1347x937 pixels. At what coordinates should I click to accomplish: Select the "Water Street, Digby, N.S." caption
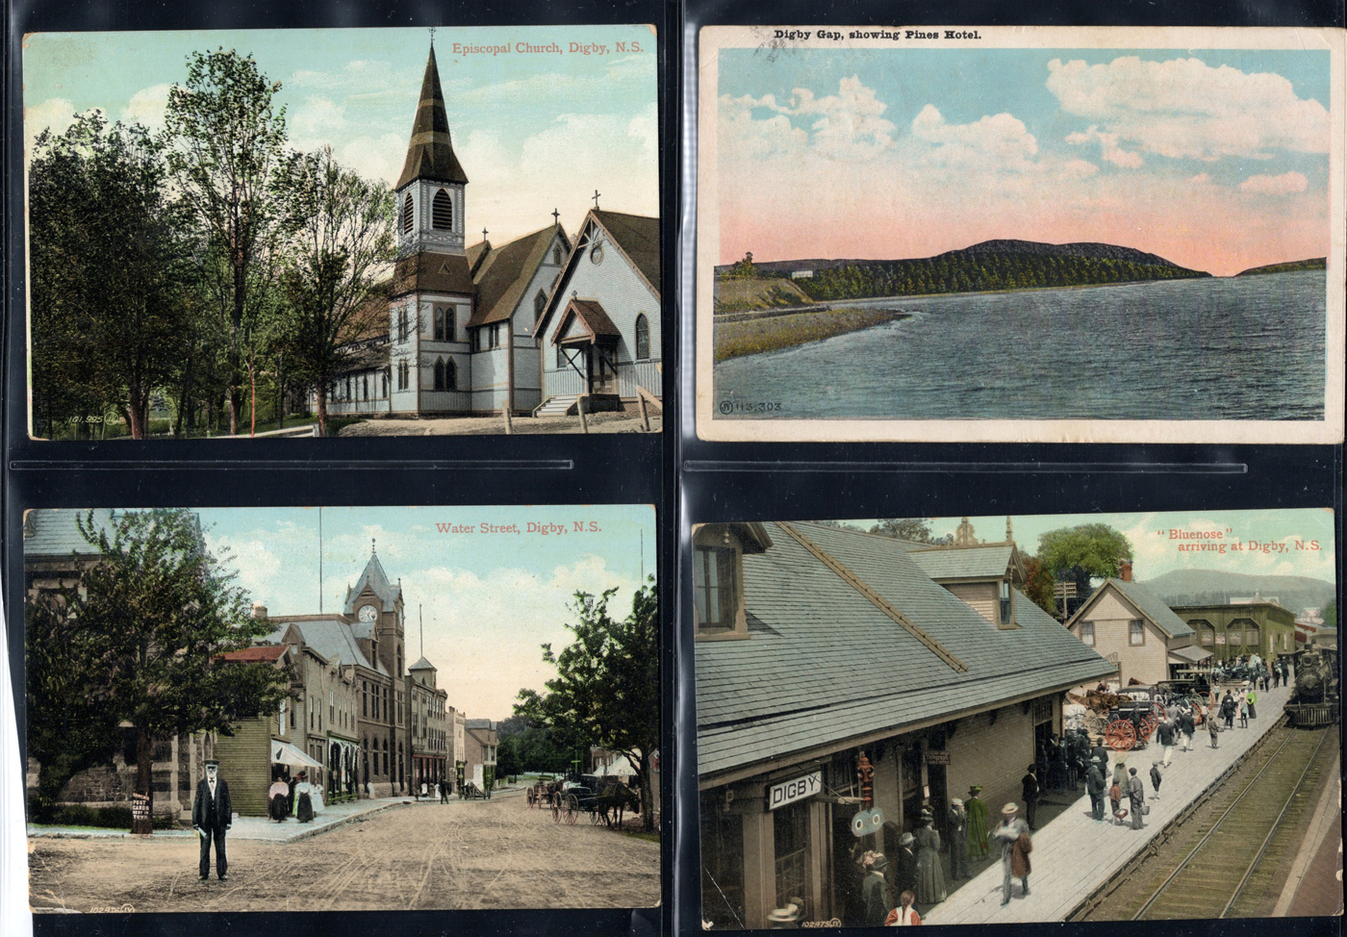518,527
